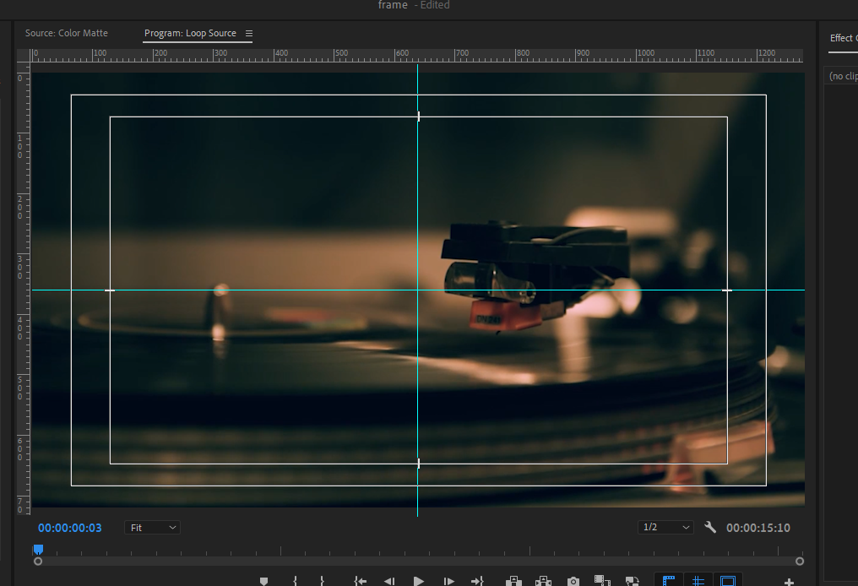Step forward one frame
Image resolution: width=858 pixels, height=586 pixels.
pos(448,581)
